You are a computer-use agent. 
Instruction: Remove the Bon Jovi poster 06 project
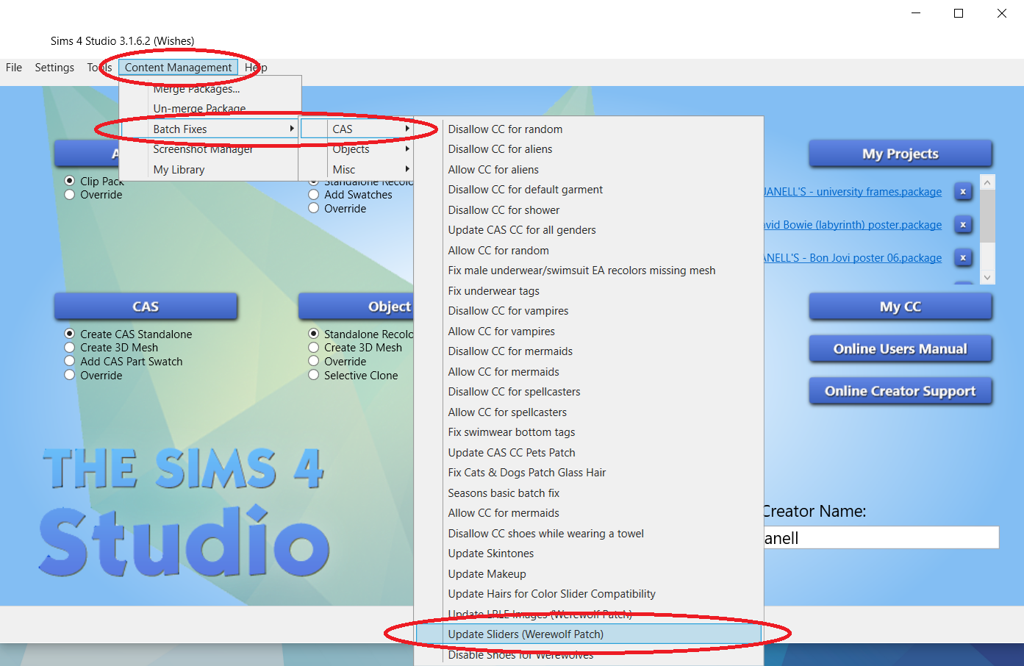coord(963,258)
